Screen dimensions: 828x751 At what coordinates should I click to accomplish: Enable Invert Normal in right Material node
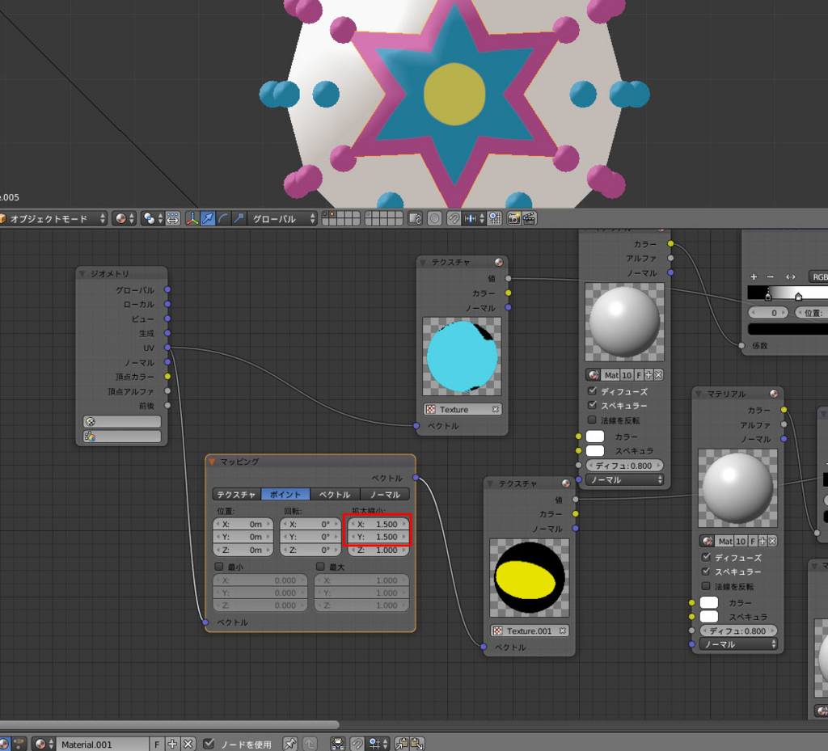[706, 586]
